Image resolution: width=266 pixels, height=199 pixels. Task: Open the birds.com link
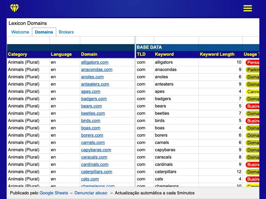coord(90,120)
